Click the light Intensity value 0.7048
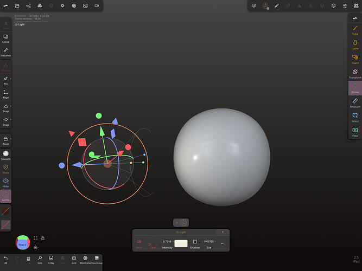Image resolution: width=362 pixels, height=271 pixels. 167,242
